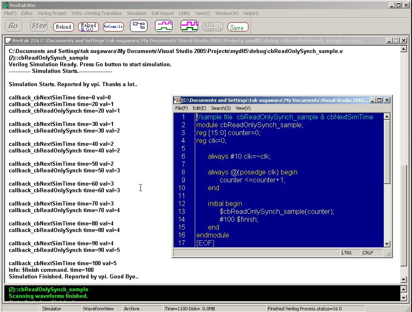Click log line 'callback_cbNextSimTime time=100 val=5'

click(63, 263)
